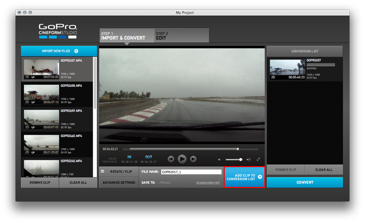Click arrow icon on Add Clip button
This screenshot has height=223, width=365.
pos(260,177)
